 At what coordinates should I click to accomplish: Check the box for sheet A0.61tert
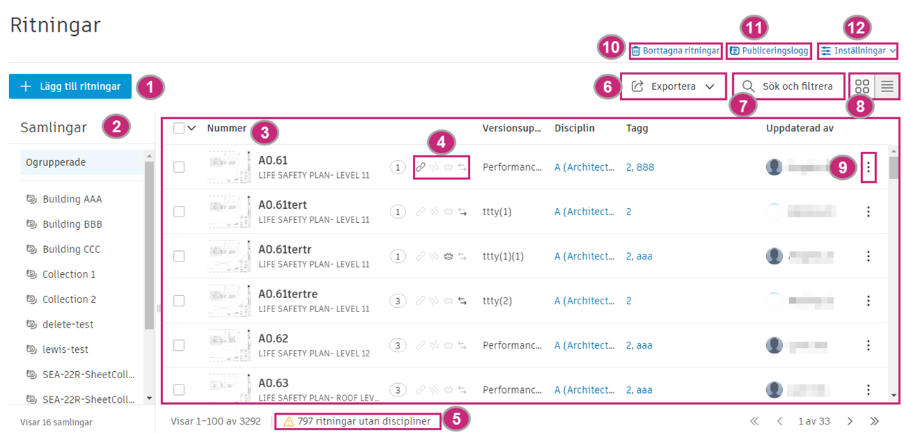pos(179,212)
